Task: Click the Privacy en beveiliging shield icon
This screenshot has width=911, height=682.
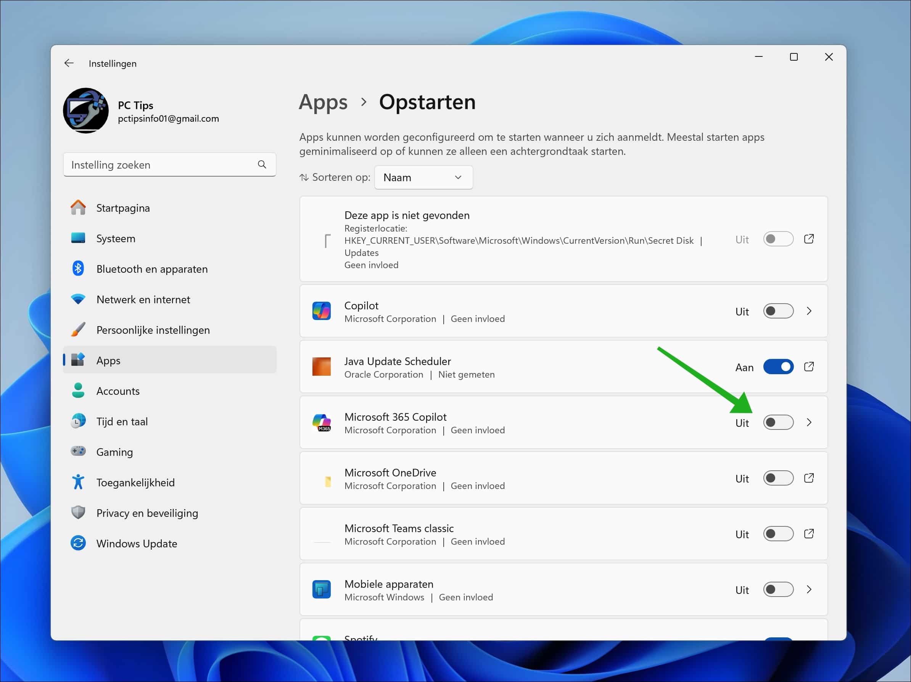Action: pos(78,512)
